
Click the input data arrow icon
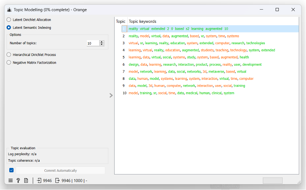pos(39,180)
